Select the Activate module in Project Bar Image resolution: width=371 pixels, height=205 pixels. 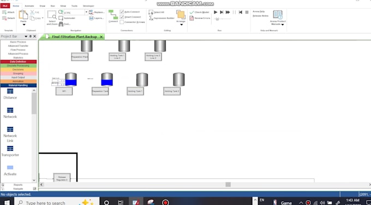click(x=10, y=170)
